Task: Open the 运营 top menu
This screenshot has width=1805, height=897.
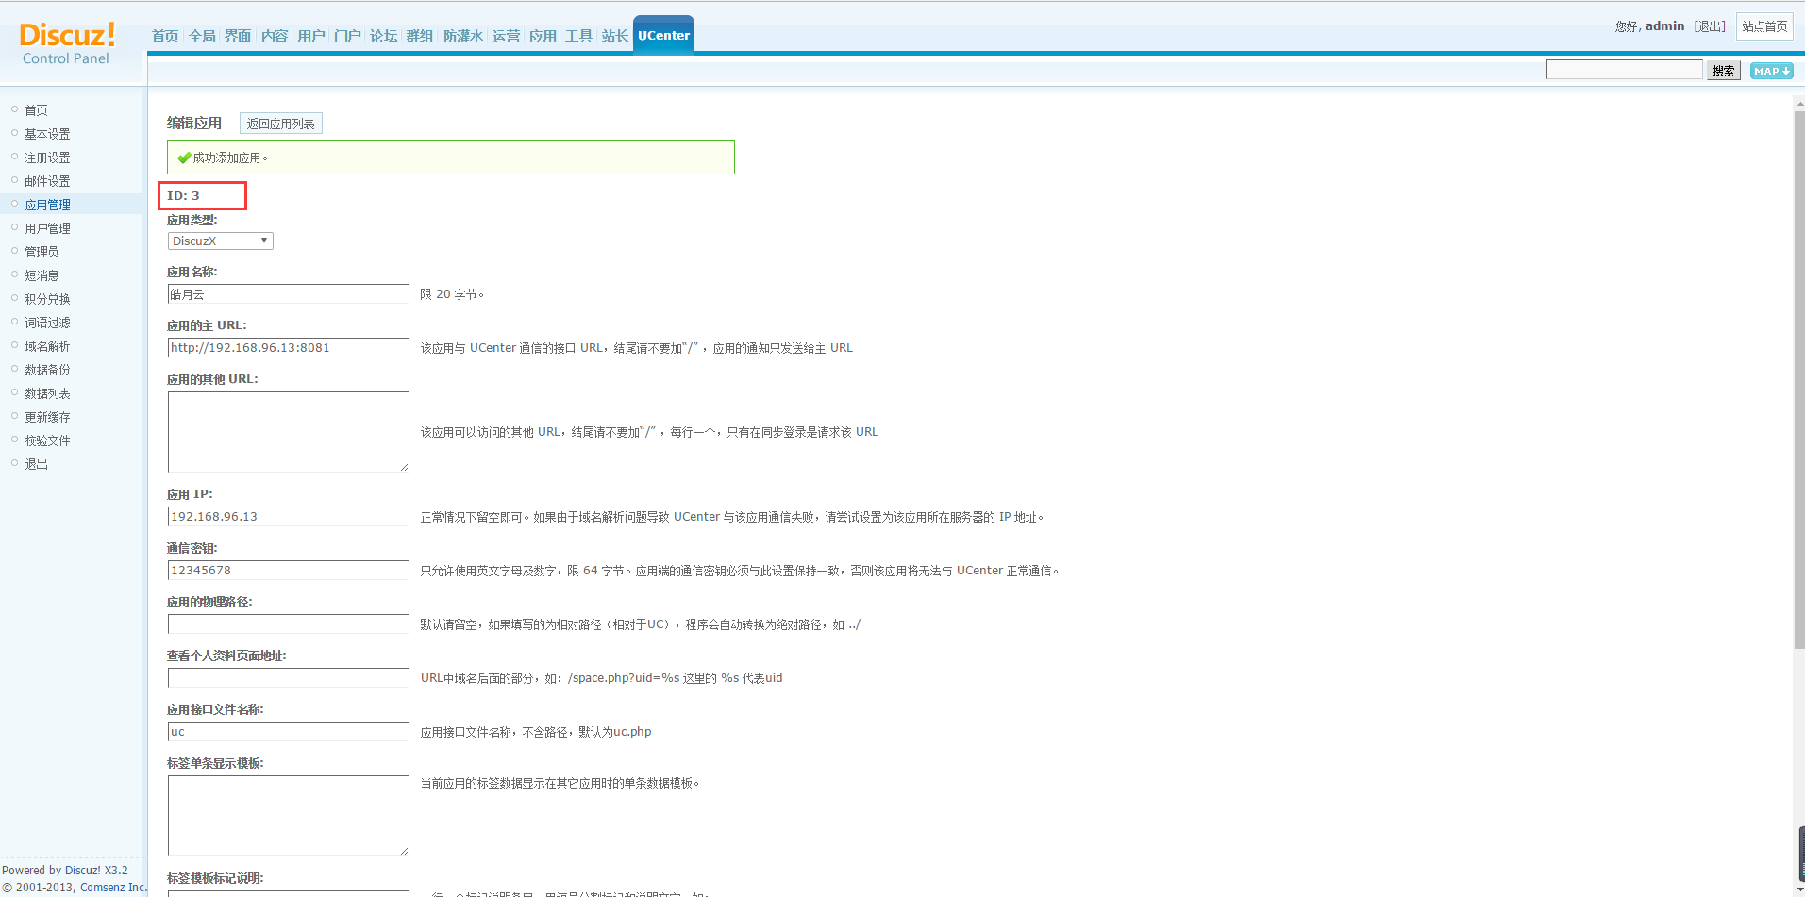Action: [506, 36]
